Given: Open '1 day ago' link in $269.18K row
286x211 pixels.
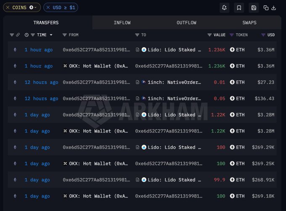Looking at the screenshot, I should (37, 196).
